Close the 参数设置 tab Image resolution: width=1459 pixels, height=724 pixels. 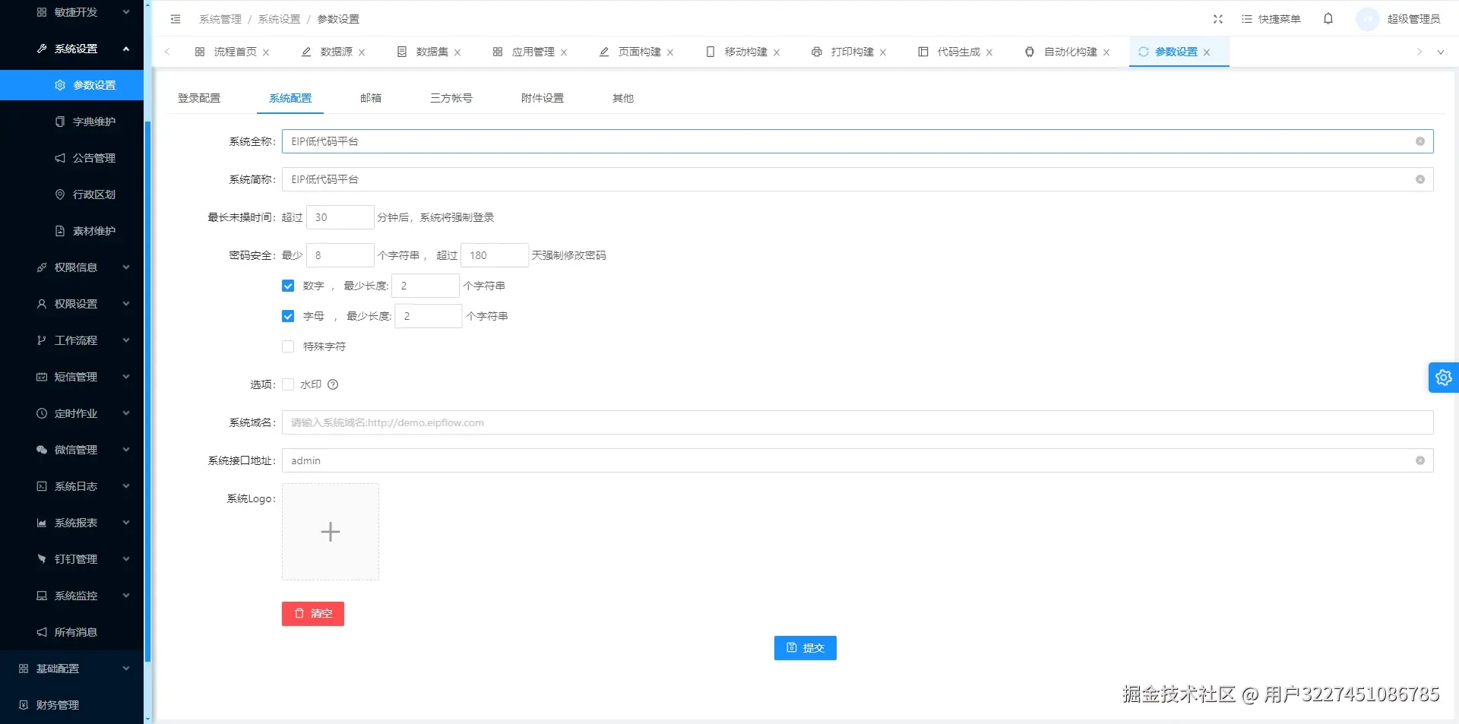pyautogui.click(x=1207, y=52)
